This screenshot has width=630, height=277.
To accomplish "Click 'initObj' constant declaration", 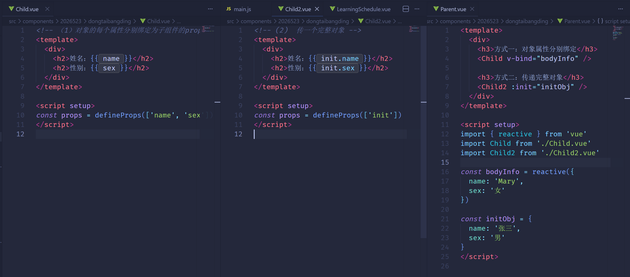I will point(500,219).
